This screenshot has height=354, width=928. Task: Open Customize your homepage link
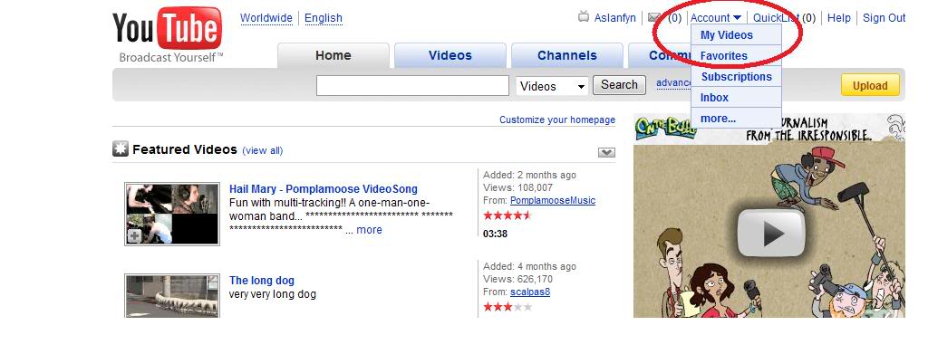[x=557, y=120]
